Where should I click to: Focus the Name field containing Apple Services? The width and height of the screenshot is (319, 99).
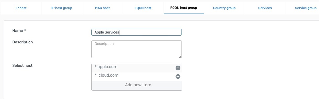tap(136, 32)
